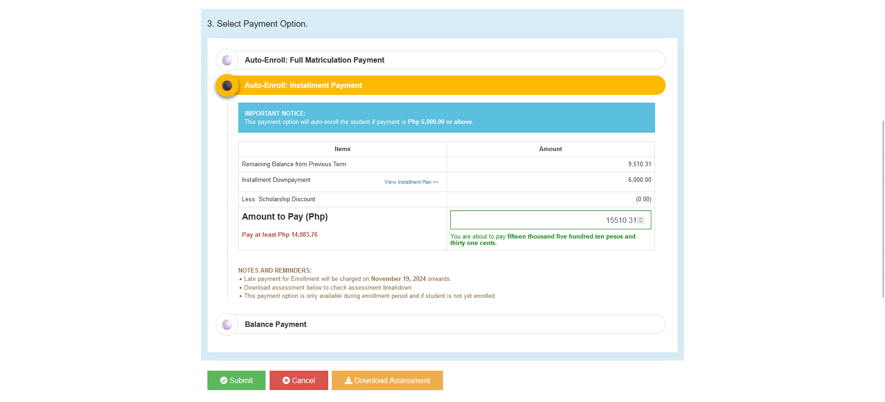Click 'Amount to Pay (Php)' label
885x402 pixels.
285,217
